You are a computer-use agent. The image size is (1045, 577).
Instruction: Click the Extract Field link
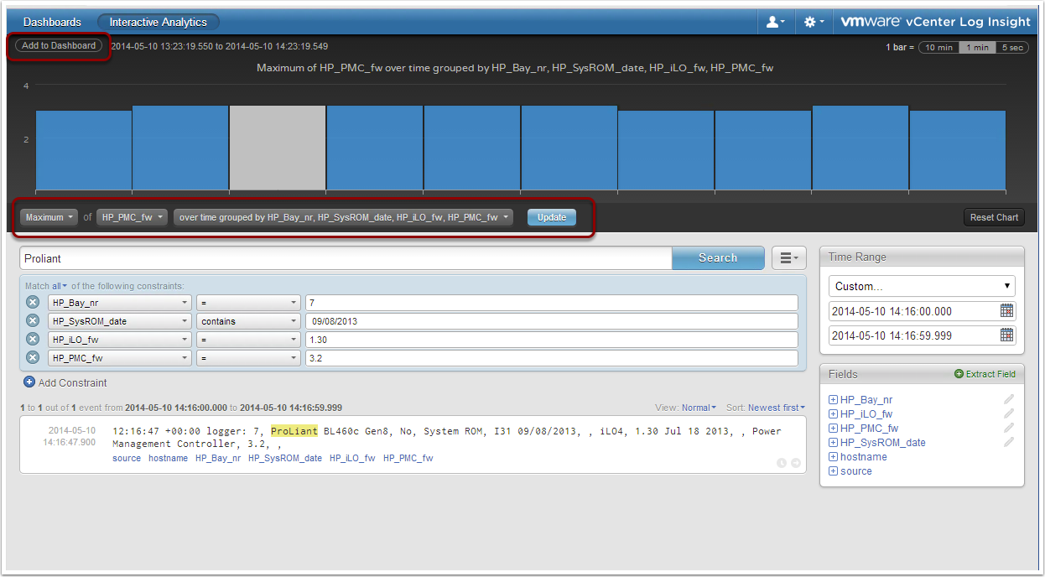[x=985, y=374]
